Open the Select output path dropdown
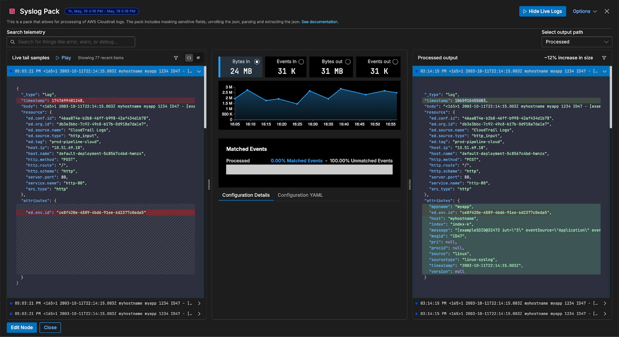This screenshot has width=619, height=337. pos(576,42)
